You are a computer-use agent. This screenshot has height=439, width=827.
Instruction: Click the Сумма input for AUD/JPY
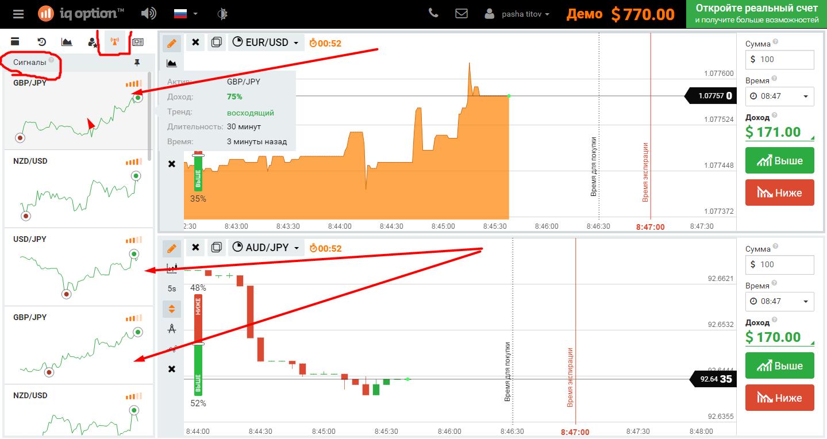pyautogui.click(x=779, y=264)
